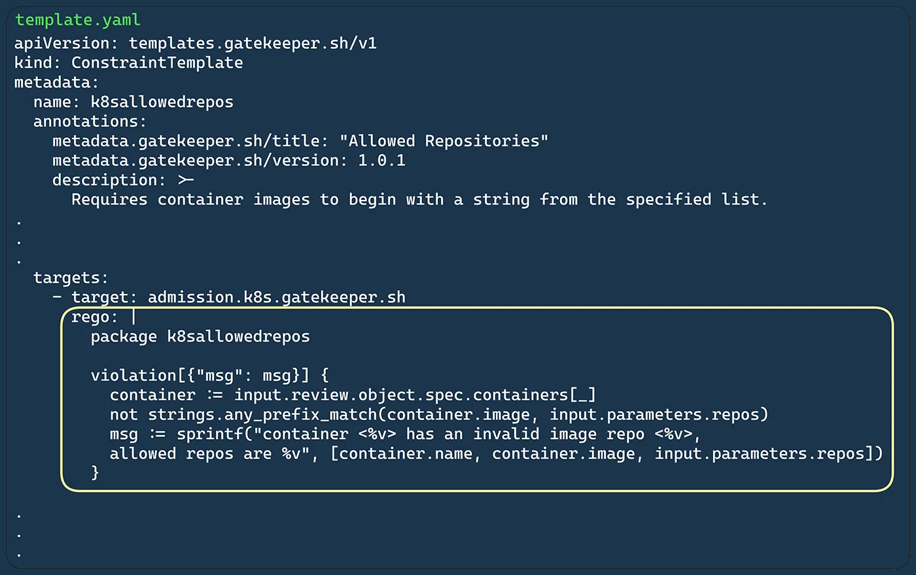Click the Requires container images description text

tap(419, 200)
